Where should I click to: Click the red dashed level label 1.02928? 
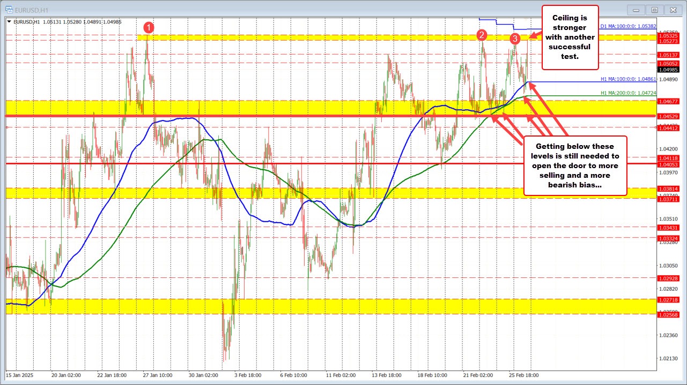pyautogui.click(x=669, y=278)
